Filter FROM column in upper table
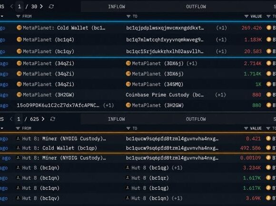This screenshot has height=206, width=276. click(18, 16)
